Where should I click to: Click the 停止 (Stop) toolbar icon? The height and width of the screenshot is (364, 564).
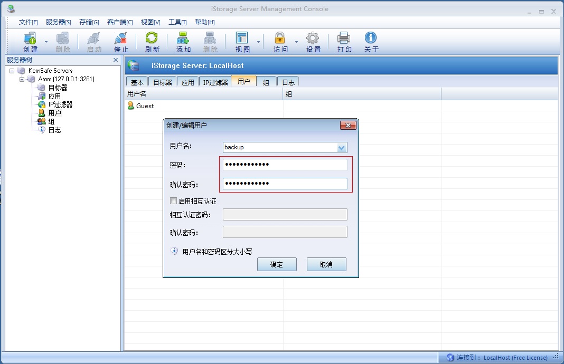tap(121, 42)
